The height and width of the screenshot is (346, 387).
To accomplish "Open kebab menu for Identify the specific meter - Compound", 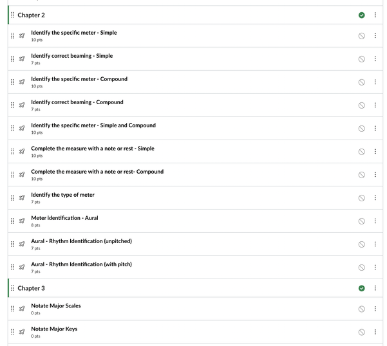I will [x=375, y=82].
